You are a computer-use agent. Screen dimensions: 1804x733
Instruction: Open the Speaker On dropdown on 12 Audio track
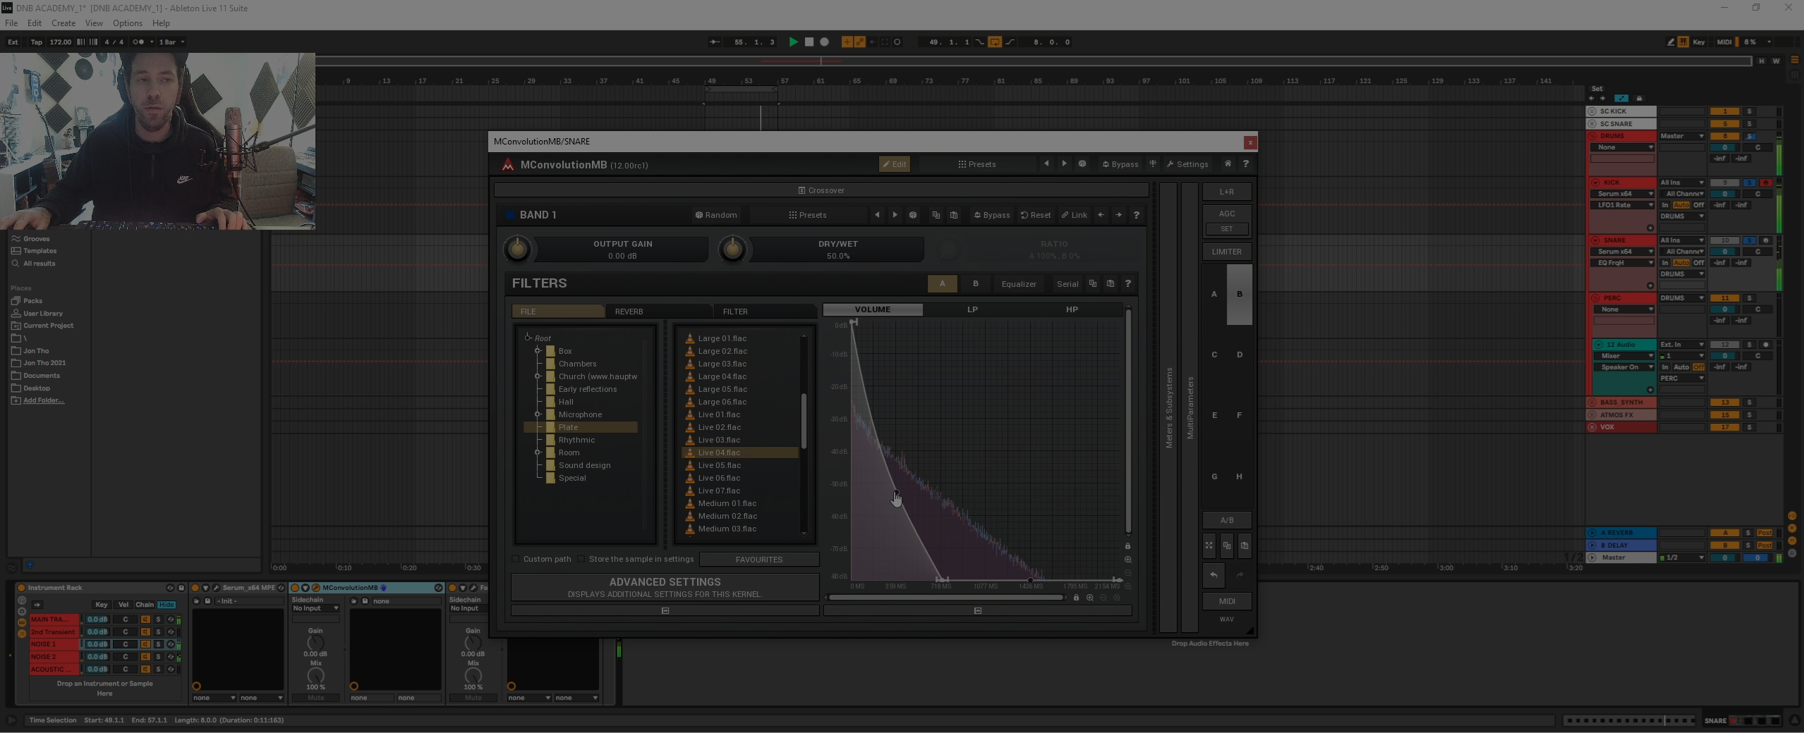click(x=1625, y=367)
